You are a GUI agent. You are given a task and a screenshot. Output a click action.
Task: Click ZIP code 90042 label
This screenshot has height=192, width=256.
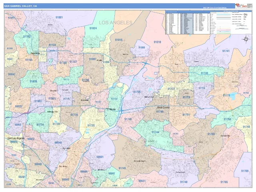(x=12, y=74)
